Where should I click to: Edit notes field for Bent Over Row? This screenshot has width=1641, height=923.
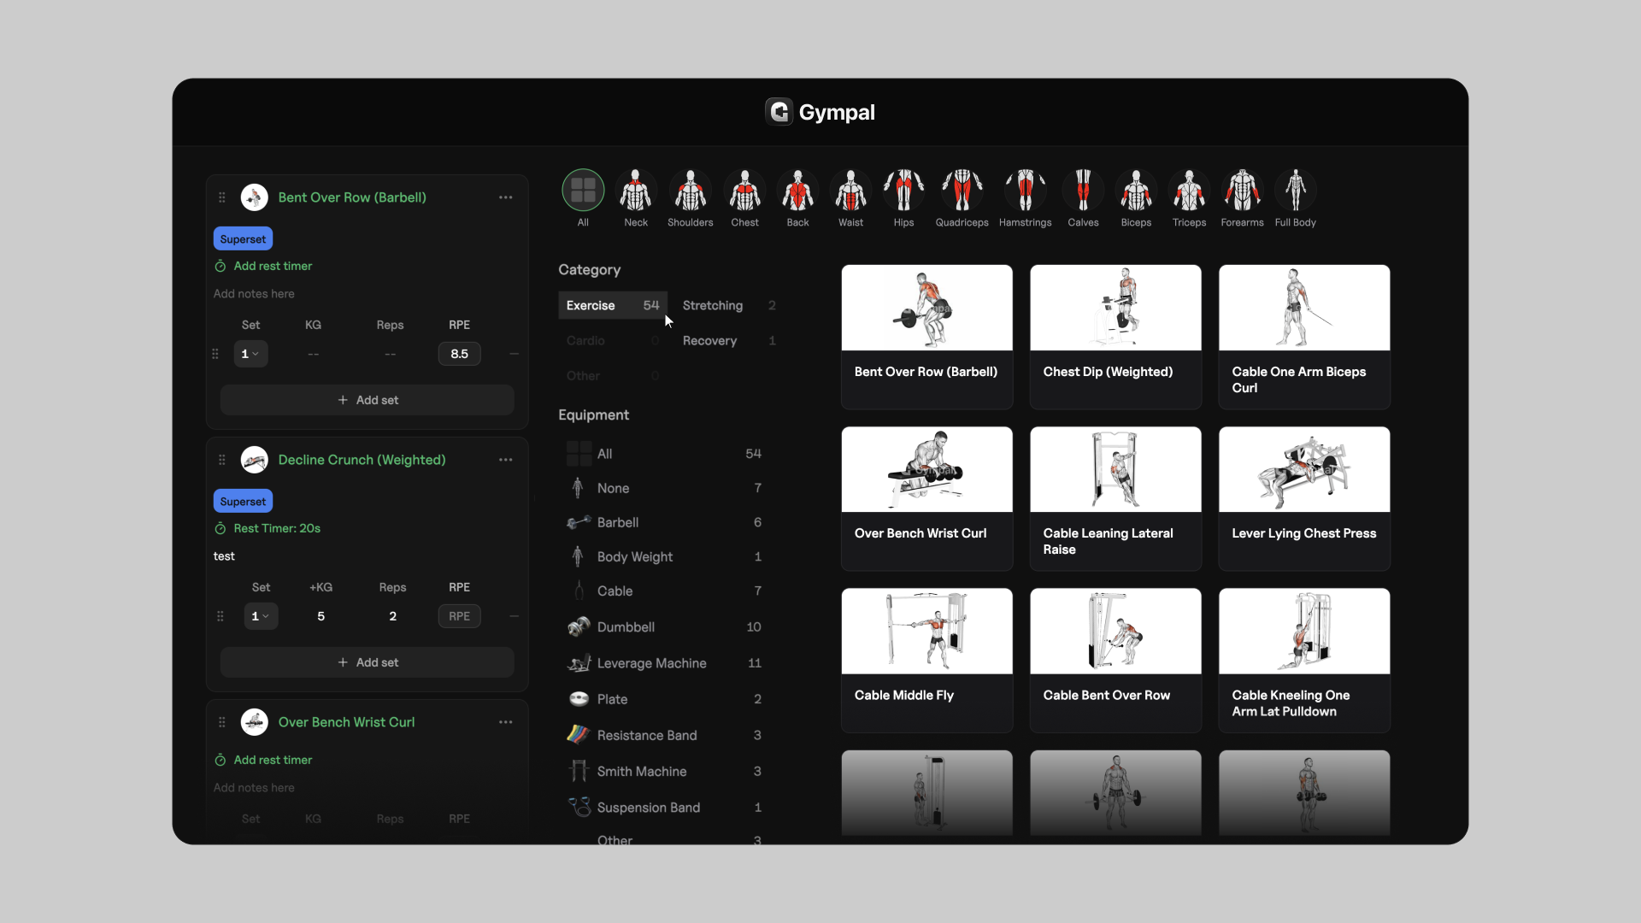(254, 293)
